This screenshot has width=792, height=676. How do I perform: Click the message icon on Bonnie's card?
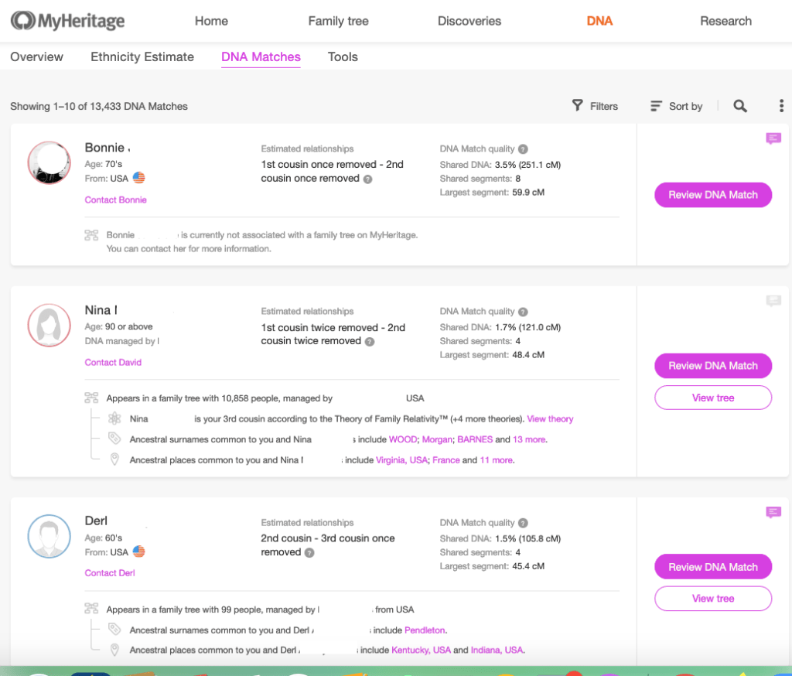pyautogui.click(x=773, y=138)
